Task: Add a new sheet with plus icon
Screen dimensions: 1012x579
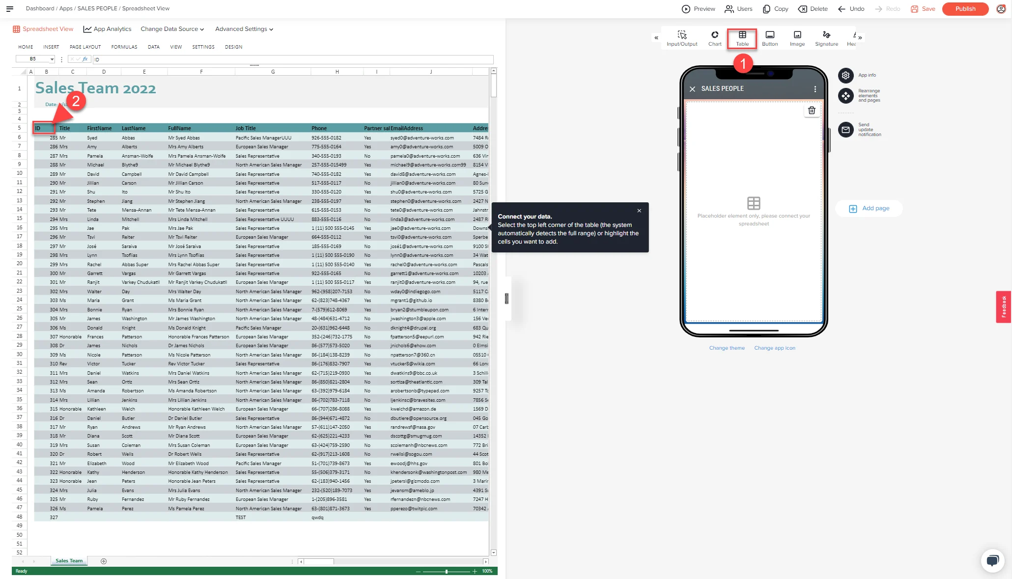Action: [x=104, y=561]
